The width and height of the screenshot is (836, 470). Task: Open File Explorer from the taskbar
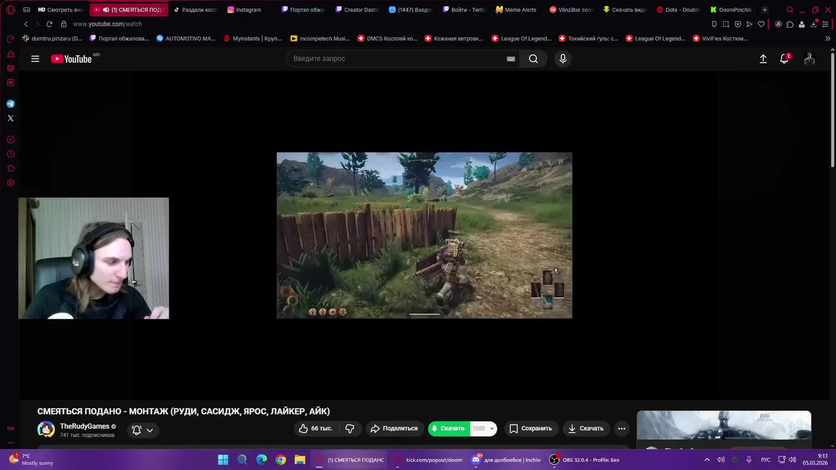[x=300, y=460]
